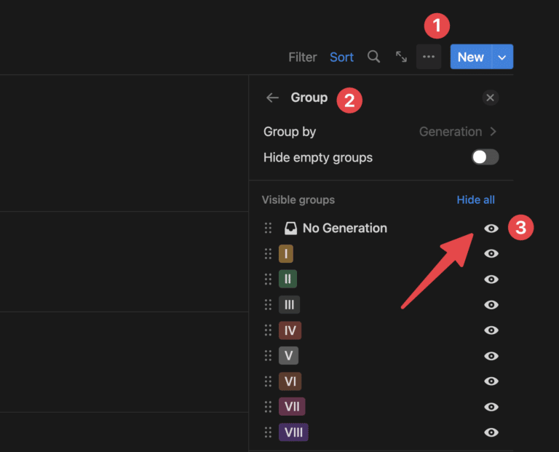Image resolution: width=559 pixels, height=452 pixels.
Task: Select the purple VIII group tag
Action: [293, 432]
